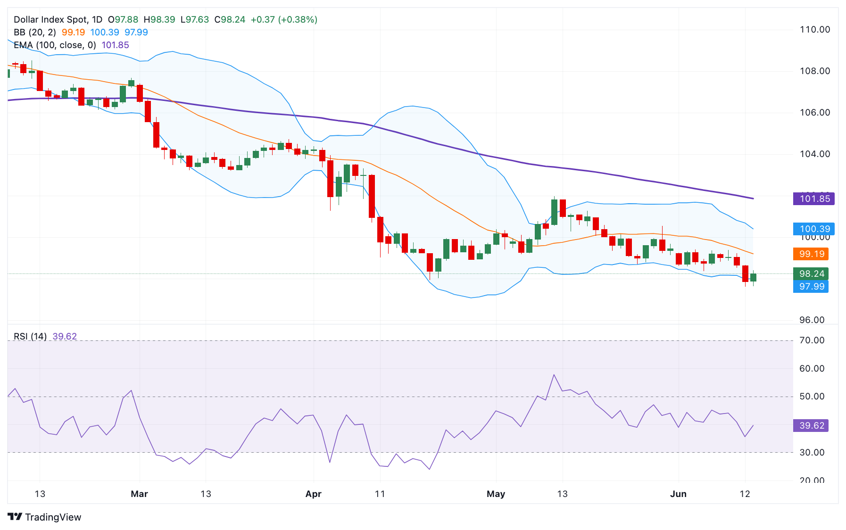Click the blue 97.99 lower band tag
Image resolution: width=846 pixels, height=530 pixels.
[x=811, y=286]
